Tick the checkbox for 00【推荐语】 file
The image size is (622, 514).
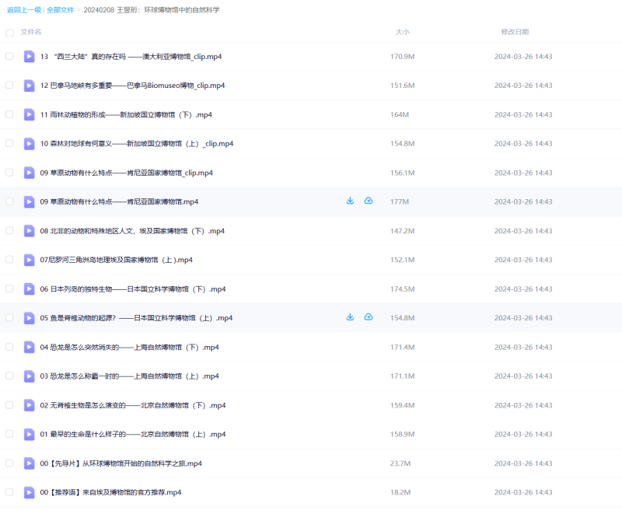coord(10,491)
